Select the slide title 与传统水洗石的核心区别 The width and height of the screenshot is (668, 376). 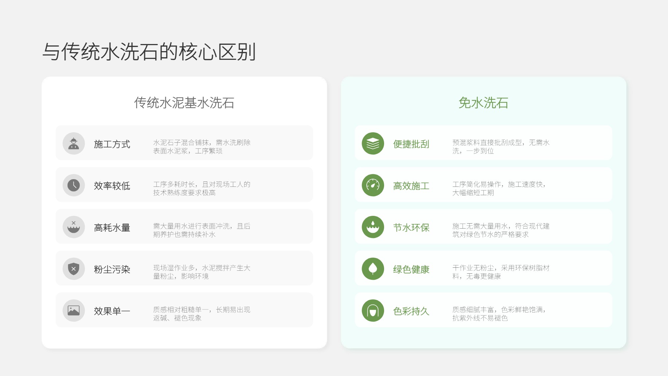click(x=149, y=52)
